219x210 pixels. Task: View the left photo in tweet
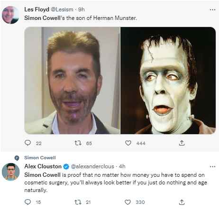(72, 81)
